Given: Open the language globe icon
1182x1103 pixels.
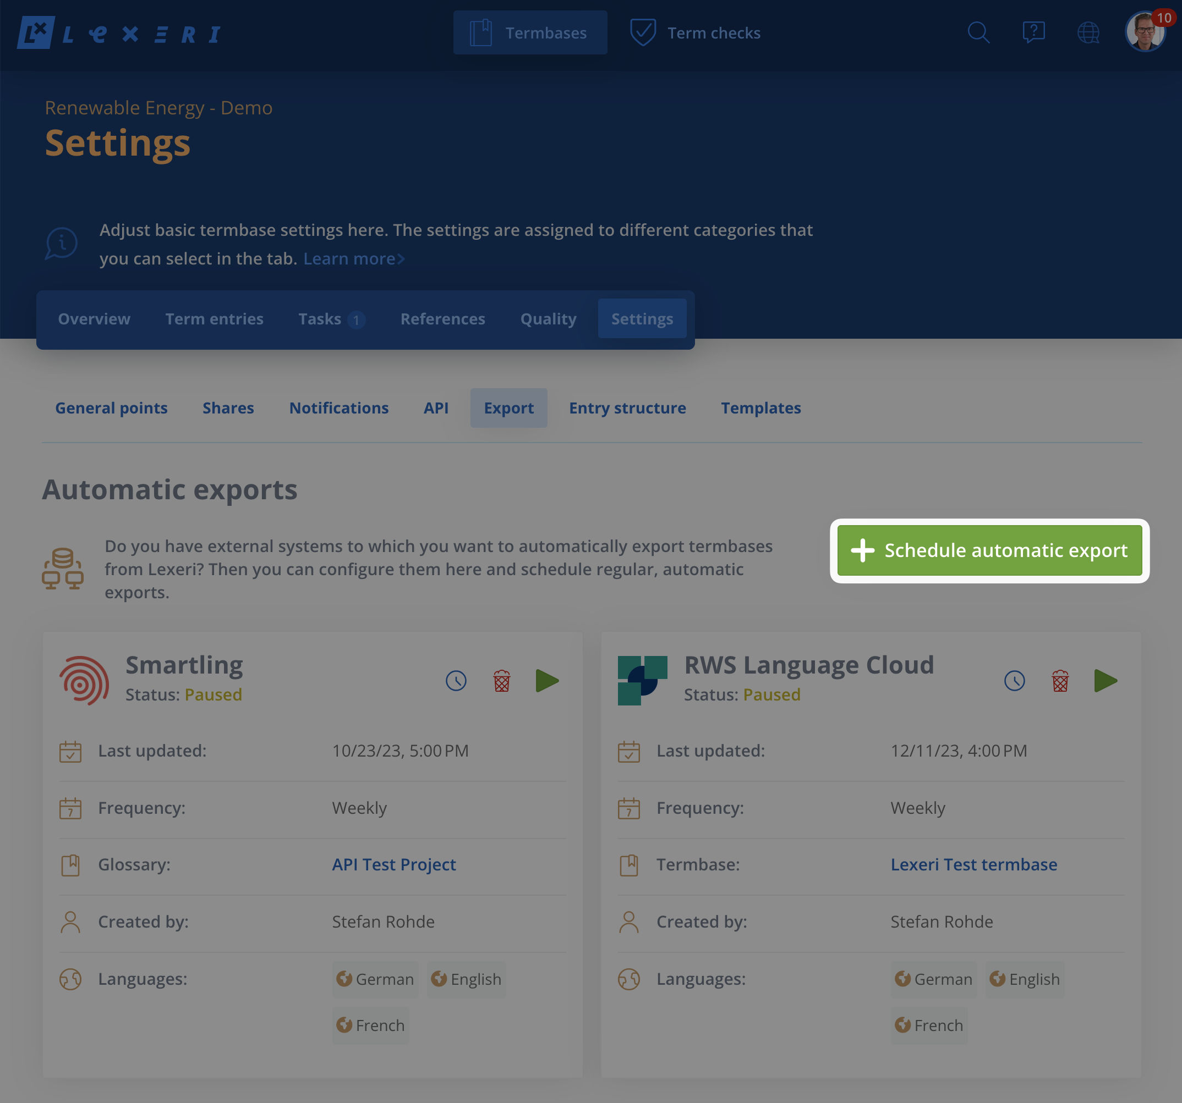Looking at the screenshot, I should [1088, 32].
